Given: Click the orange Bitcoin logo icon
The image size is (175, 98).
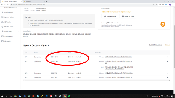Looking at the screenshot, I should tap(163, 24).
